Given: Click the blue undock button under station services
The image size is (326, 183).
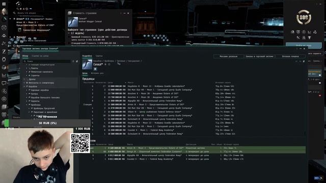Looking at the screenshot, I should tap(304, 45).
